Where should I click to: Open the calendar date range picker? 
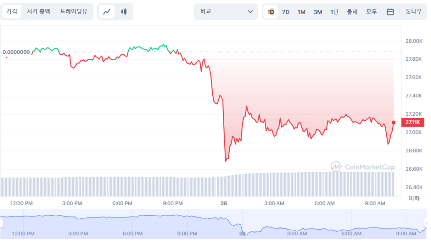click(390, 12)
